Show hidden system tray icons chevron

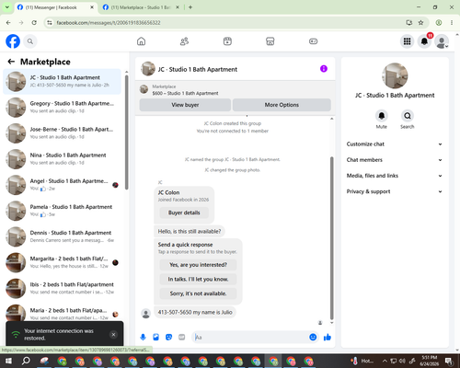(x=385, y=361)
